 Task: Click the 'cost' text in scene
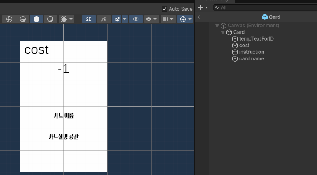tap(37, 50)
